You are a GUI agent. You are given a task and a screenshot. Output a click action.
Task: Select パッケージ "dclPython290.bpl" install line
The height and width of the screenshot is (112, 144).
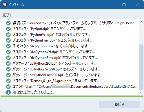[x=54, y=64]
